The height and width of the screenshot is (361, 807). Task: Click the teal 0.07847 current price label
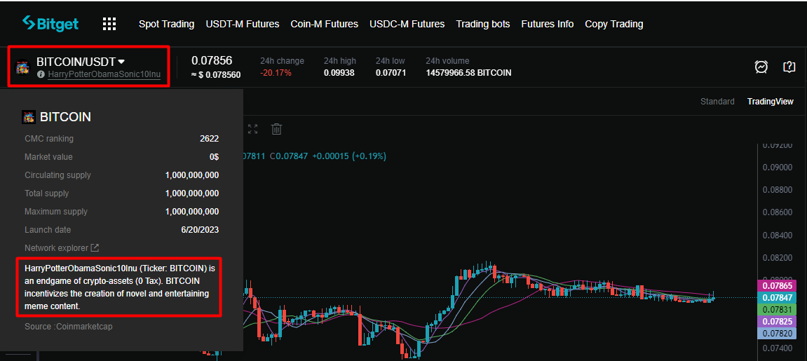coord(778,297)
